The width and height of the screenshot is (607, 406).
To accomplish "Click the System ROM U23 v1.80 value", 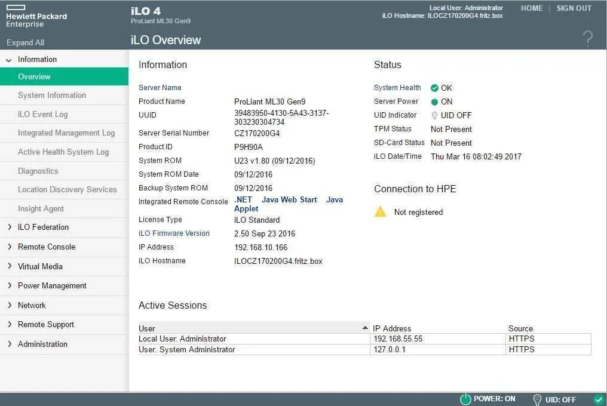I will point(274,161).
